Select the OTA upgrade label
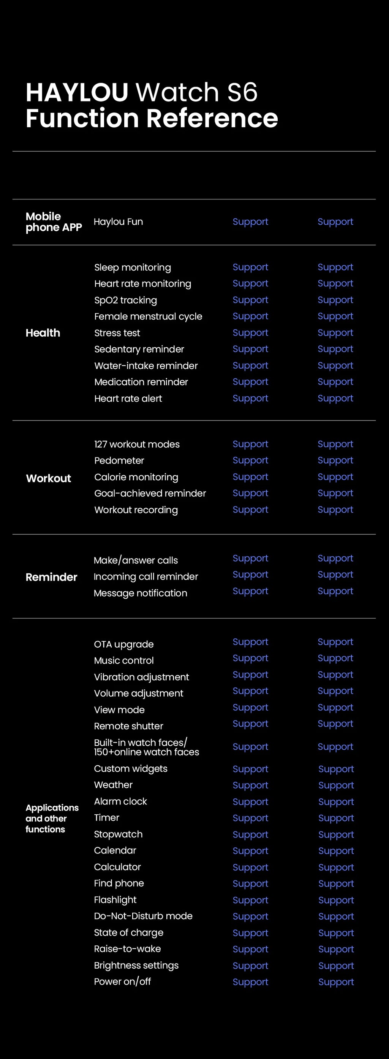 (124, 644)
